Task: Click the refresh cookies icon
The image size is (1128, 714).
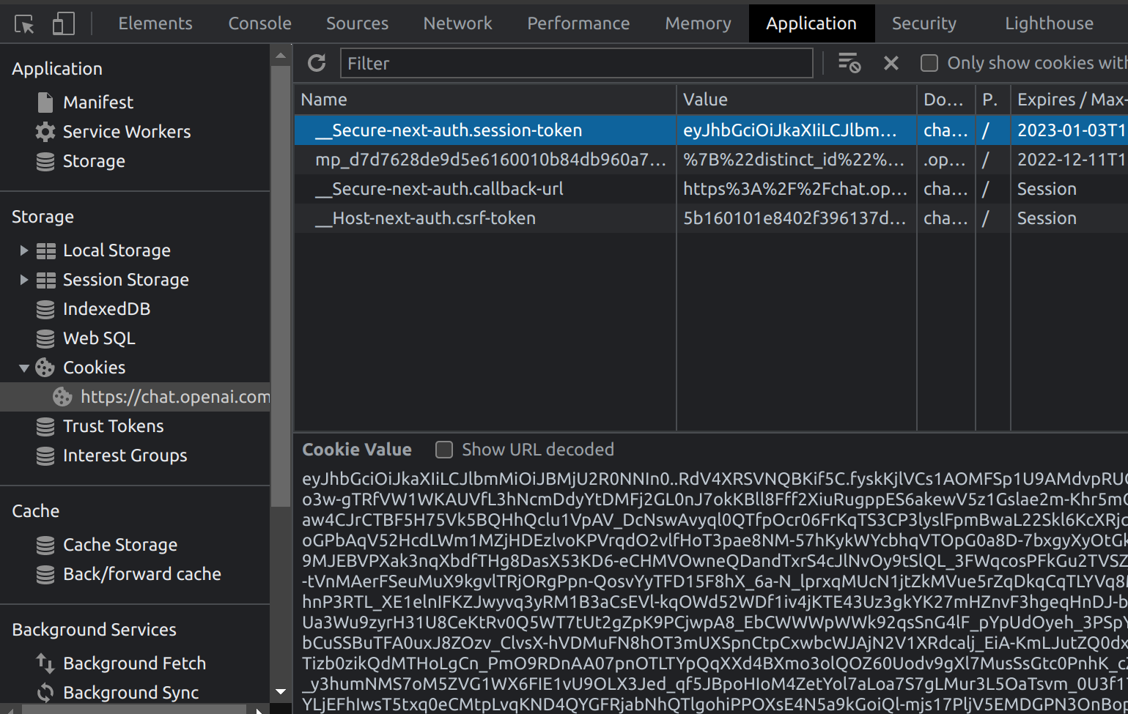Action: (x=317, y=63)
